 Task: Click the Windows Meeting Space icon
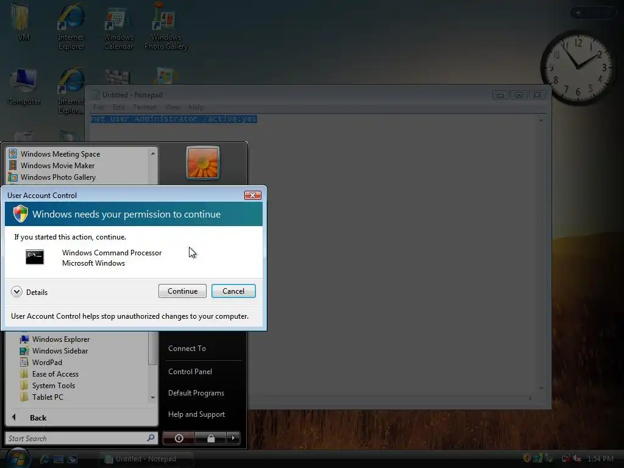[13, 154]
